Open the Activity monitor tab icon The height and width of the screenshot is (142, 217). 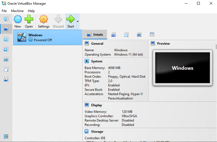click(139, 35)
